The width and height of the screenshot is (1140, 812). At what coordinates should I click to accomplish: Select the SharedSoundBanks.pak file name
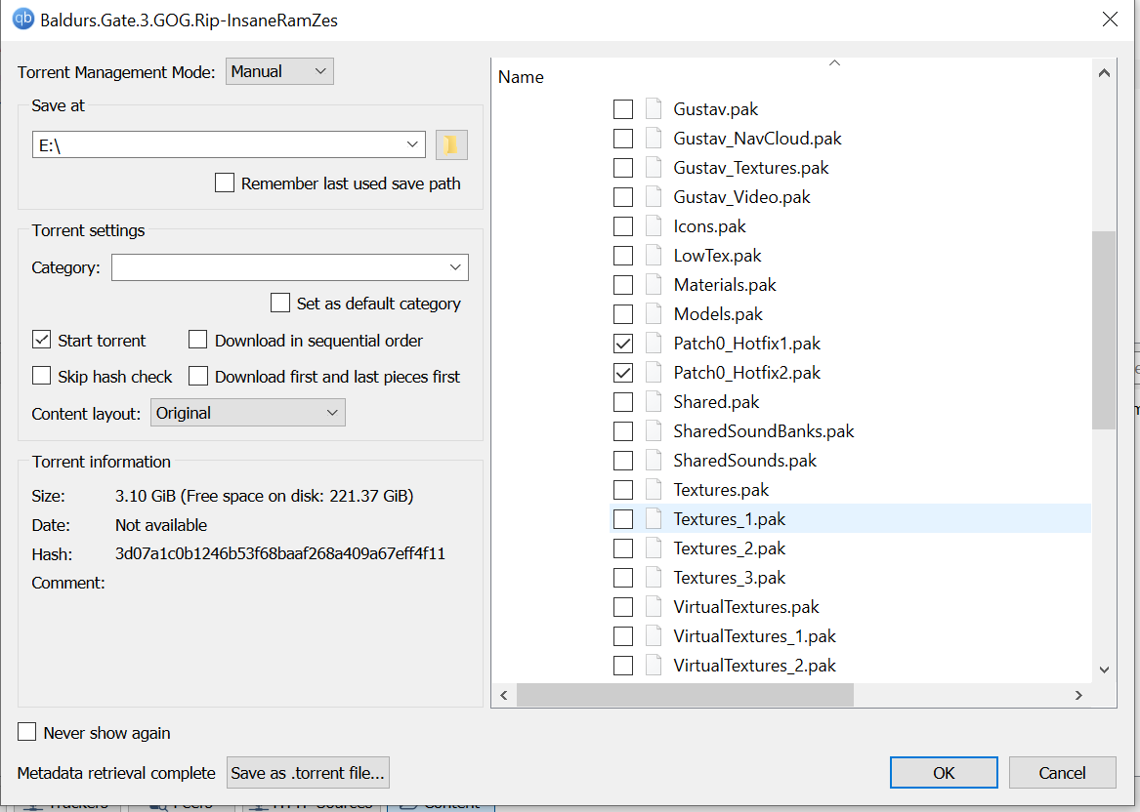(x=763, y=430)
